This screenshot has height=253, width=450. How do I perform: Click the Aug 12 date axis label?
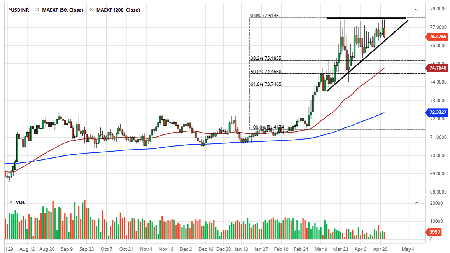[x=27, y=249]
